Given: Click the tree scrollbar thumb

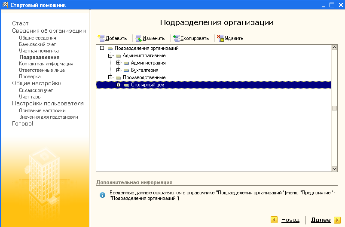Looking at the screenshot, I should [334, 108].
